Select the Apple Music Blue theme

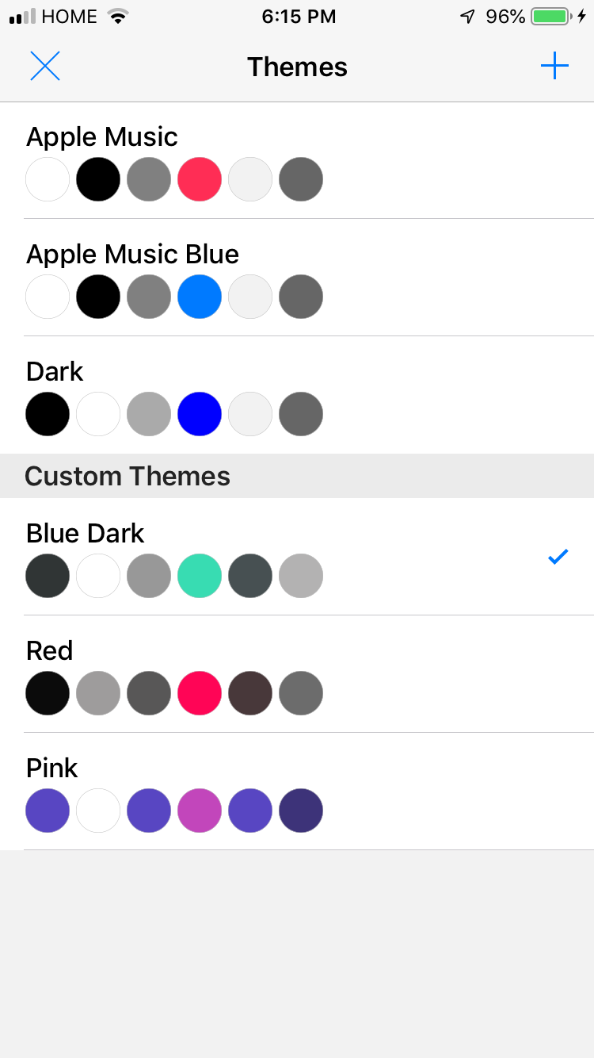132,255
